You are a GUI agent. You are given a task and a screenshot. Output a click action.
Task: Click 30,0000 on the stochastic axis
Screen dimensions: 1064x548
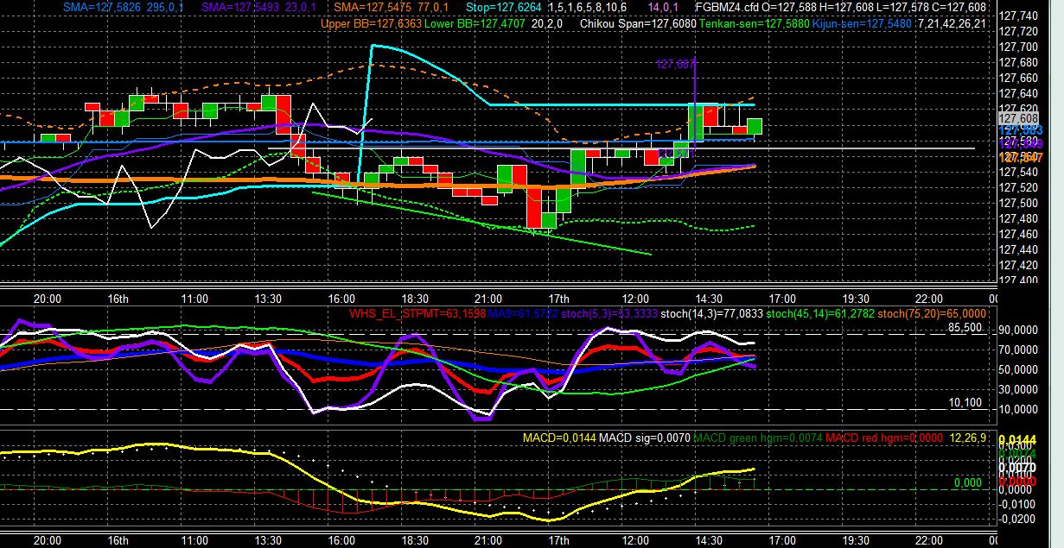tap(1019, 389)
